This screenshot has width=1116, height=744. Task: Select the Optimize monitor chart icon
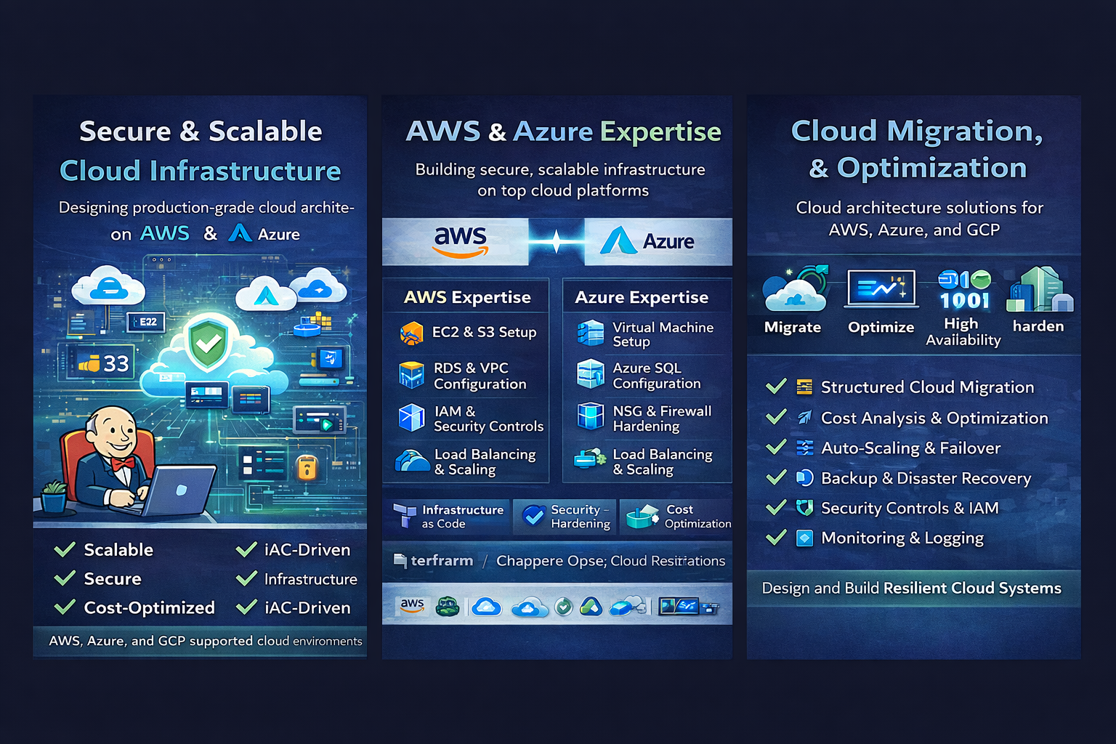click(881, 289)
